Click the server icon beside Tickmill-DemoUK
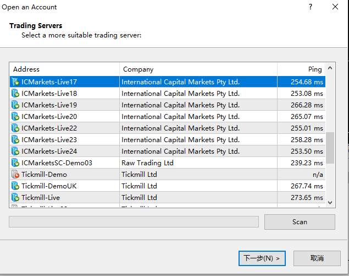The width and height of the screenshot is (349, 276). [15, 186]
